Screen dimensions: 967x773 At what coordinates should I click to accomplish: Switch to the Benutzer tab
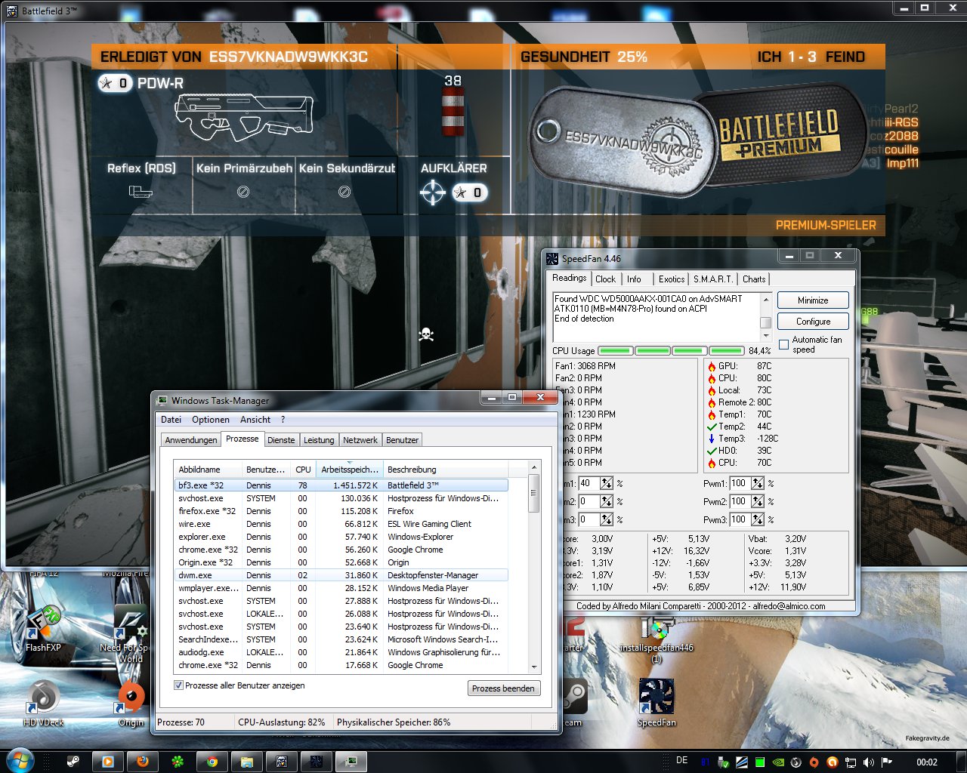[x=402, y=440]
